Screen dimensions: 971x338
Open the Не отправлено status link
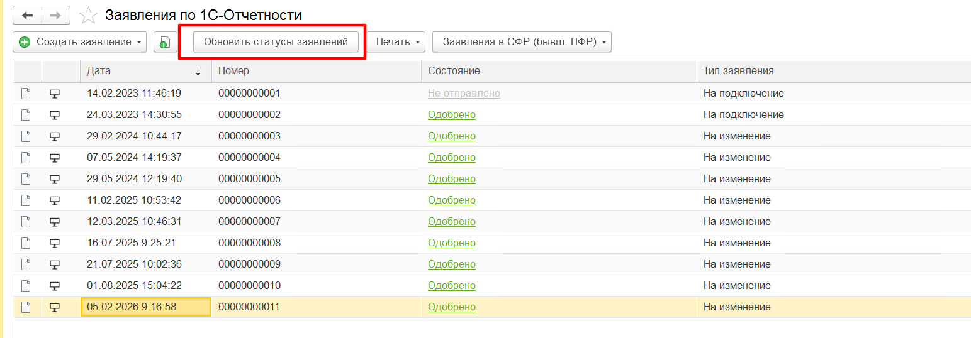click(464, 94)
